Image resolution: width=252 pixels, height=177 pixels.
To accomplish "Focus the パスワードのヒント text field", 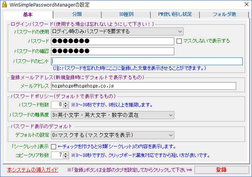I will tap(147, 61).
